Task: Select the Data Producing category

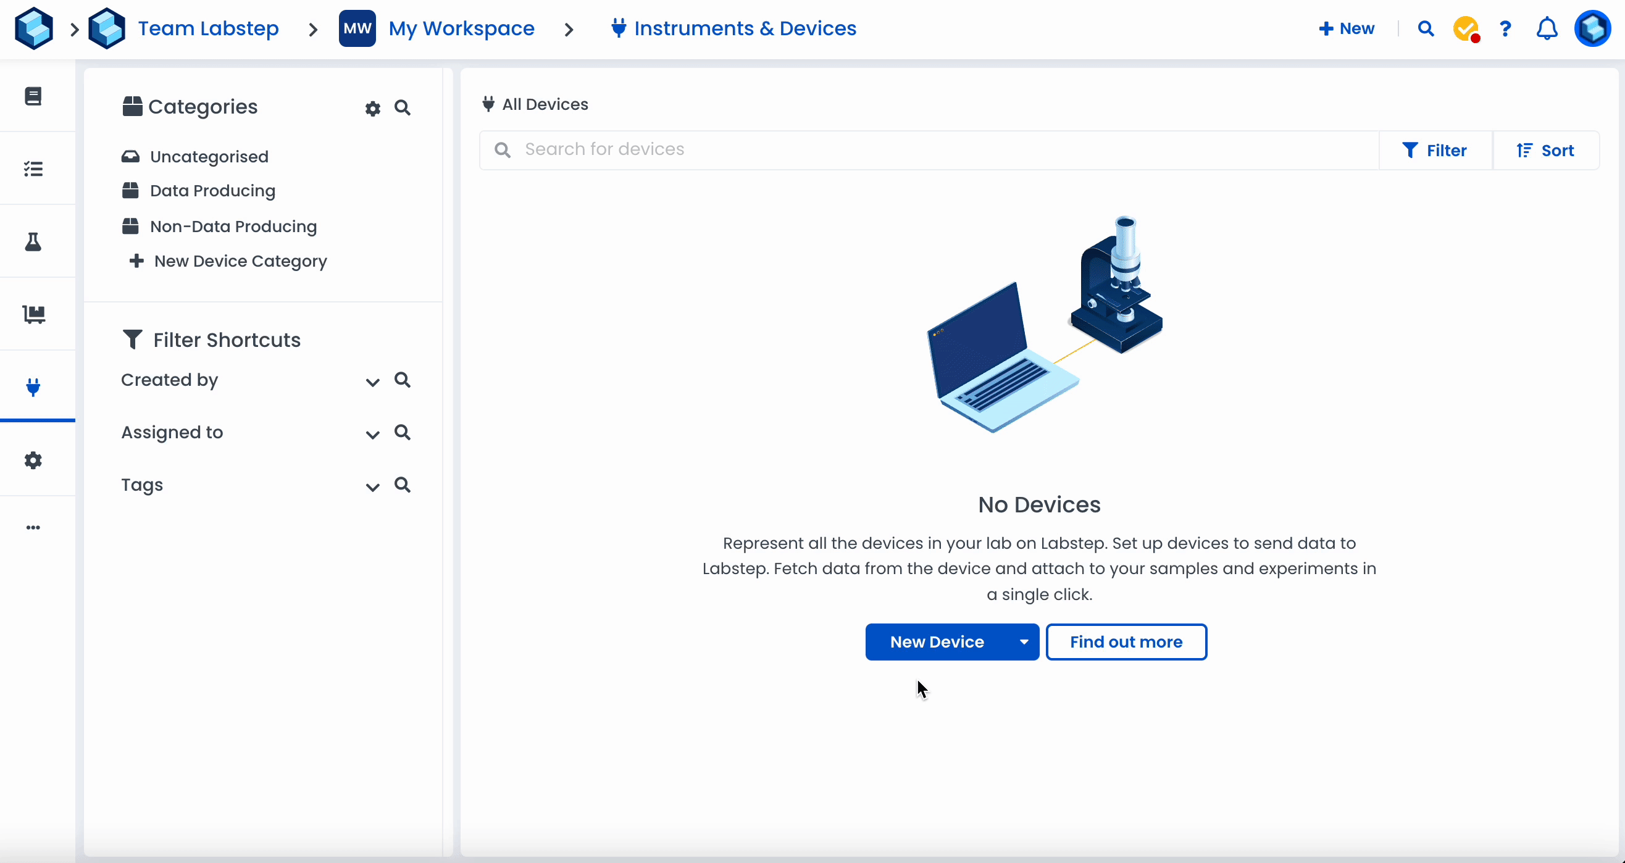Action: (212, 191)
